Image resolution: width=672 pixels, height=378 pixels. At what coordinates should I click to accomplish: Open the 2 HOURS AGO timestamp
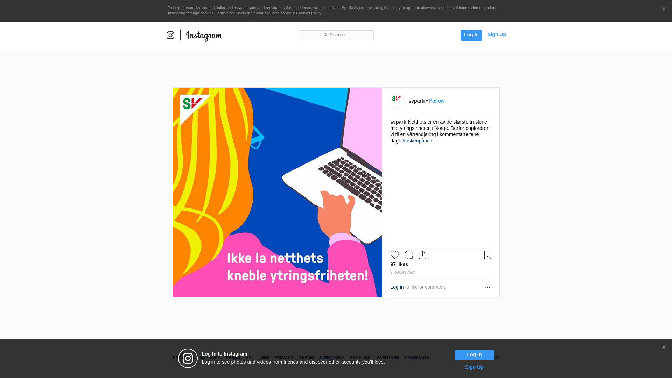403,272
